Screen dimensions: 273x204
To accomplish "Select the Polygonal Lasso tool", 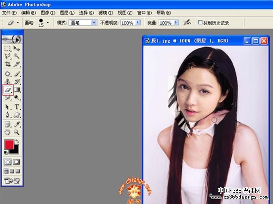I will [x=7, y=56].
